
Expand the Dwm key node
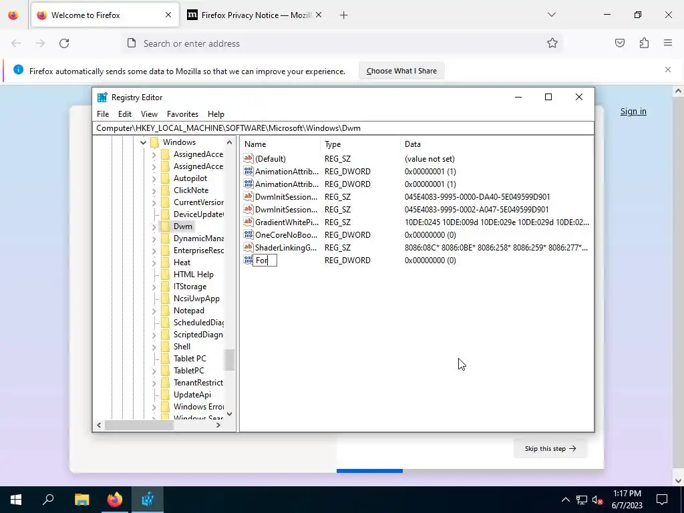pos(154,227)
